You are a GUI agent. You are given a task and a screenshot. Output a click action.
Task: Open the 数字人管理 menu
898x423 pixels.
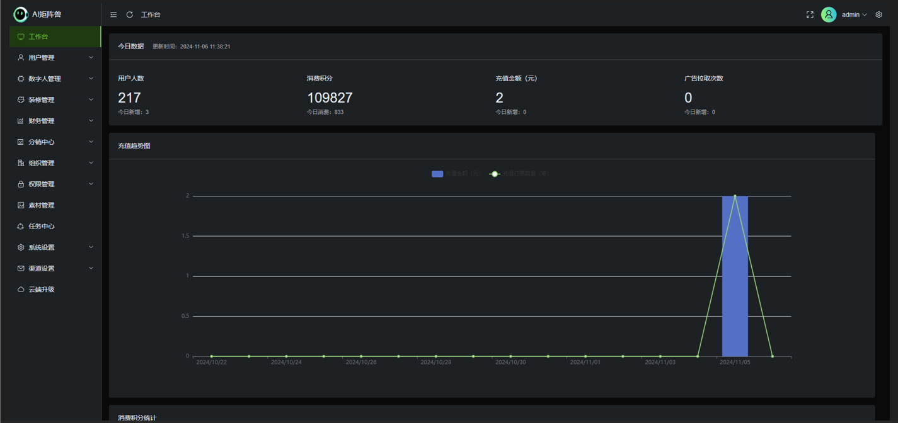pyautogui.click(x=55, y=79)
